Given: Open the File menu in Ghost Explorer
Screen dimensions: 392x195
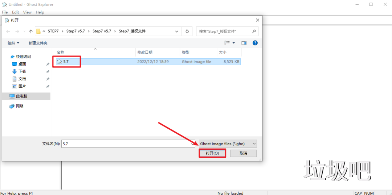Looking at the screenshot, I should click(x=5, y=12).
